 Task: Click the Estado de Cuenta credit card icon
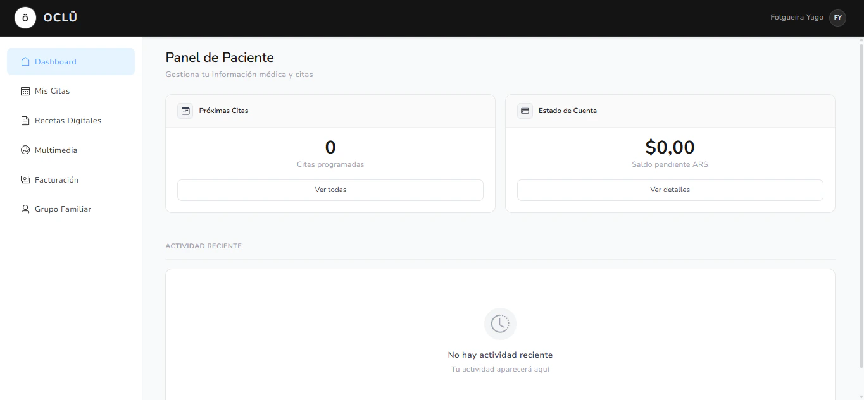525,111
